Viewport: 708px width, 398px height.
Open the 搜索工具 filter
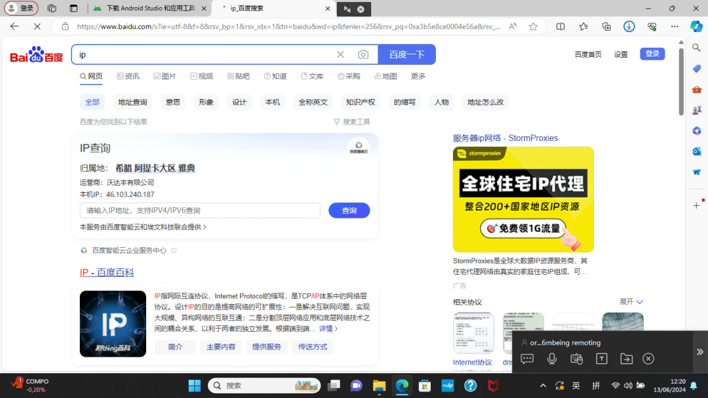click(352, 122)
